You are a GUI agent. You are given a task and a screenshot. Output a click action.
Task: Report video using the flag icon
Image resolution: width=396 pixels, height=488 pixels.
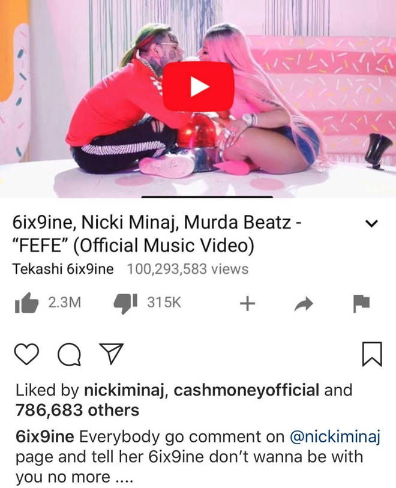pos(361,303)
